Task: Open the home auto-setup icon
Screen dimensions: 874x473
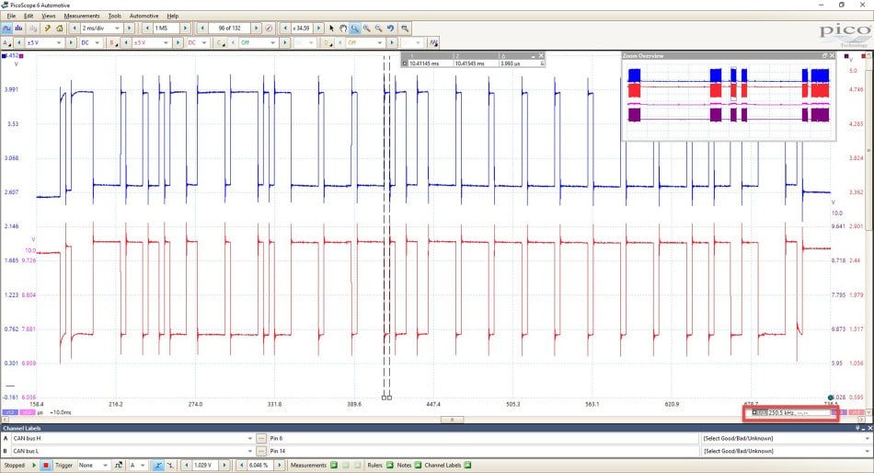Action: pyautogui.click(x=60, y=28)
